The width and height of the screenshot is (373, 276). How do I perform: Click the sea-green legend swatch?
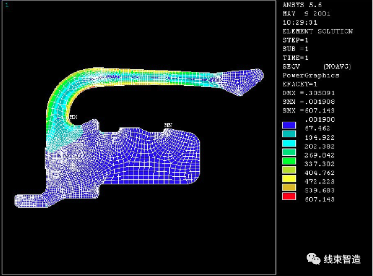coord(289,152)
